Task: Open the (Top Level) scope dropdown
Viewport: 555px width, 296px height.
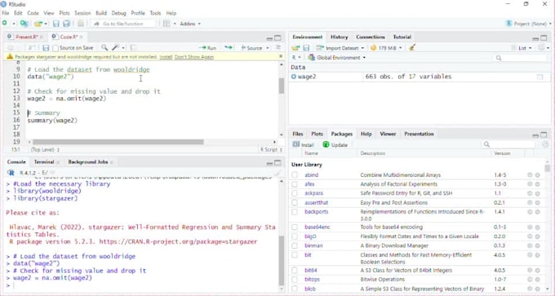Action: click(45, 149)
